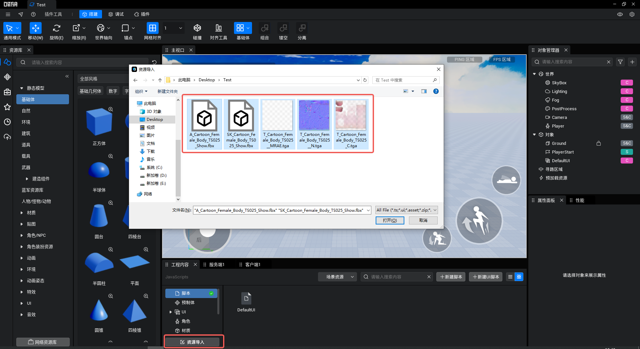
Task: Click the 分离 separate icon
Action: (x=302, y=28)
